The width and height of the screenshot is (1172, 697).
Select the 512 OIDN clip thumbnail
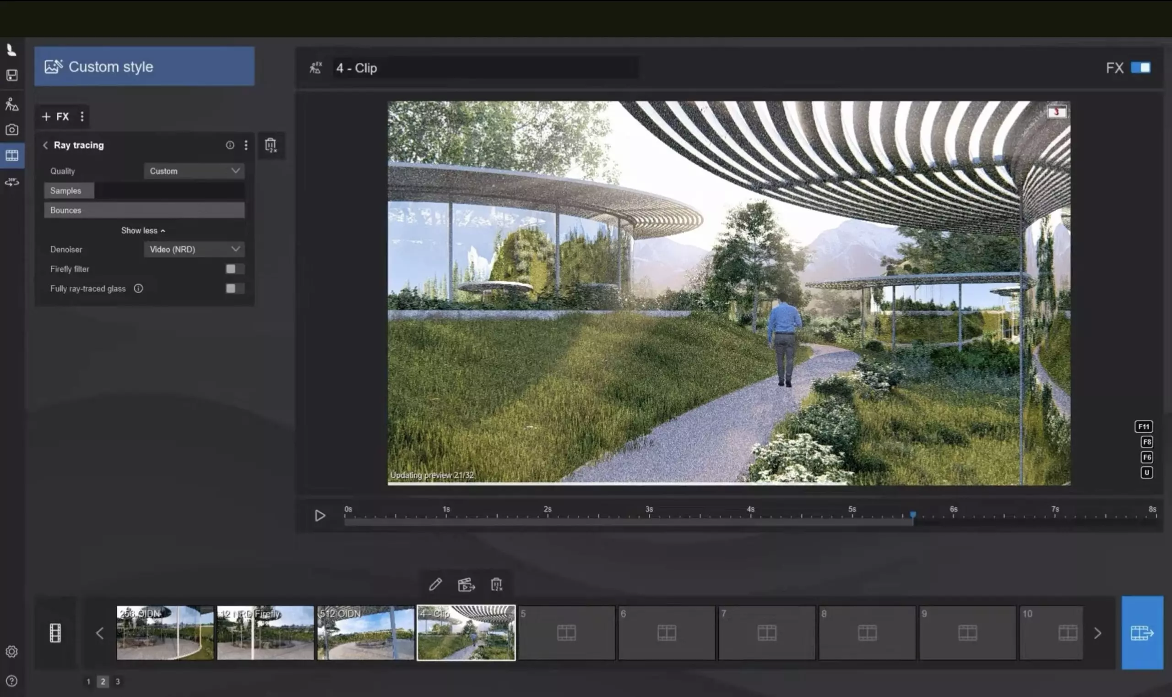365,632
